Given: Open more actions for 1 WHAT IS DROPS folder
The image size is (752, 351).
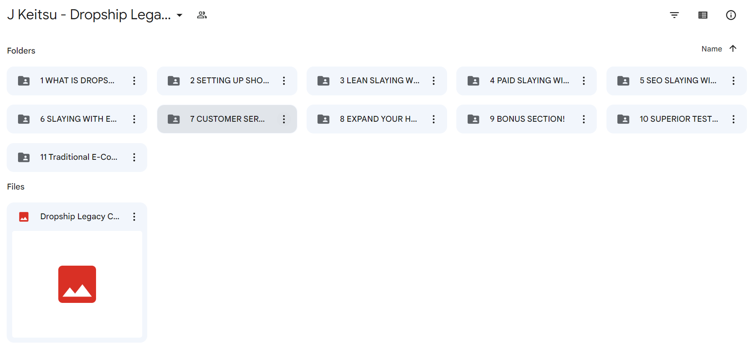Looking at the screenshot, I should tap(134, 81).
